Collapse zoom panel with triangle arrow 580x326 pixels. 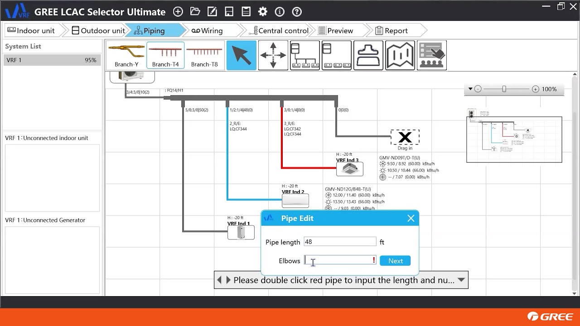pos(470,89)
